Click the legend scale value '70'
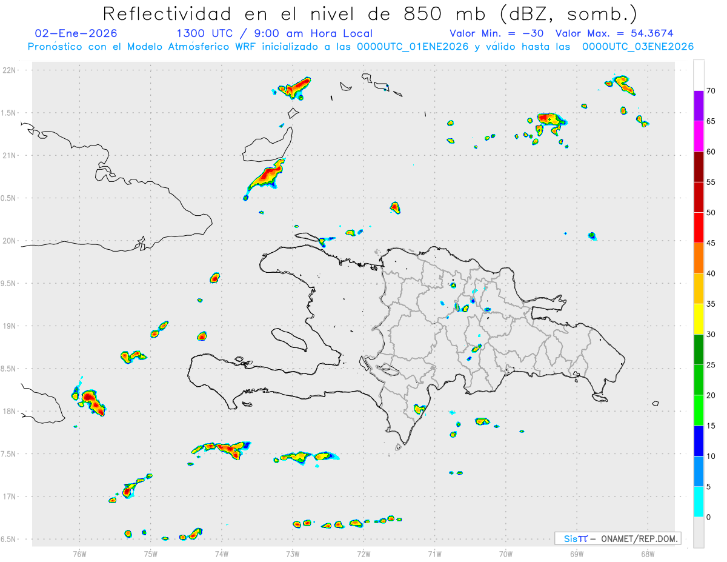727x562 pixels. pyautogui.click(x=711, y=91)
